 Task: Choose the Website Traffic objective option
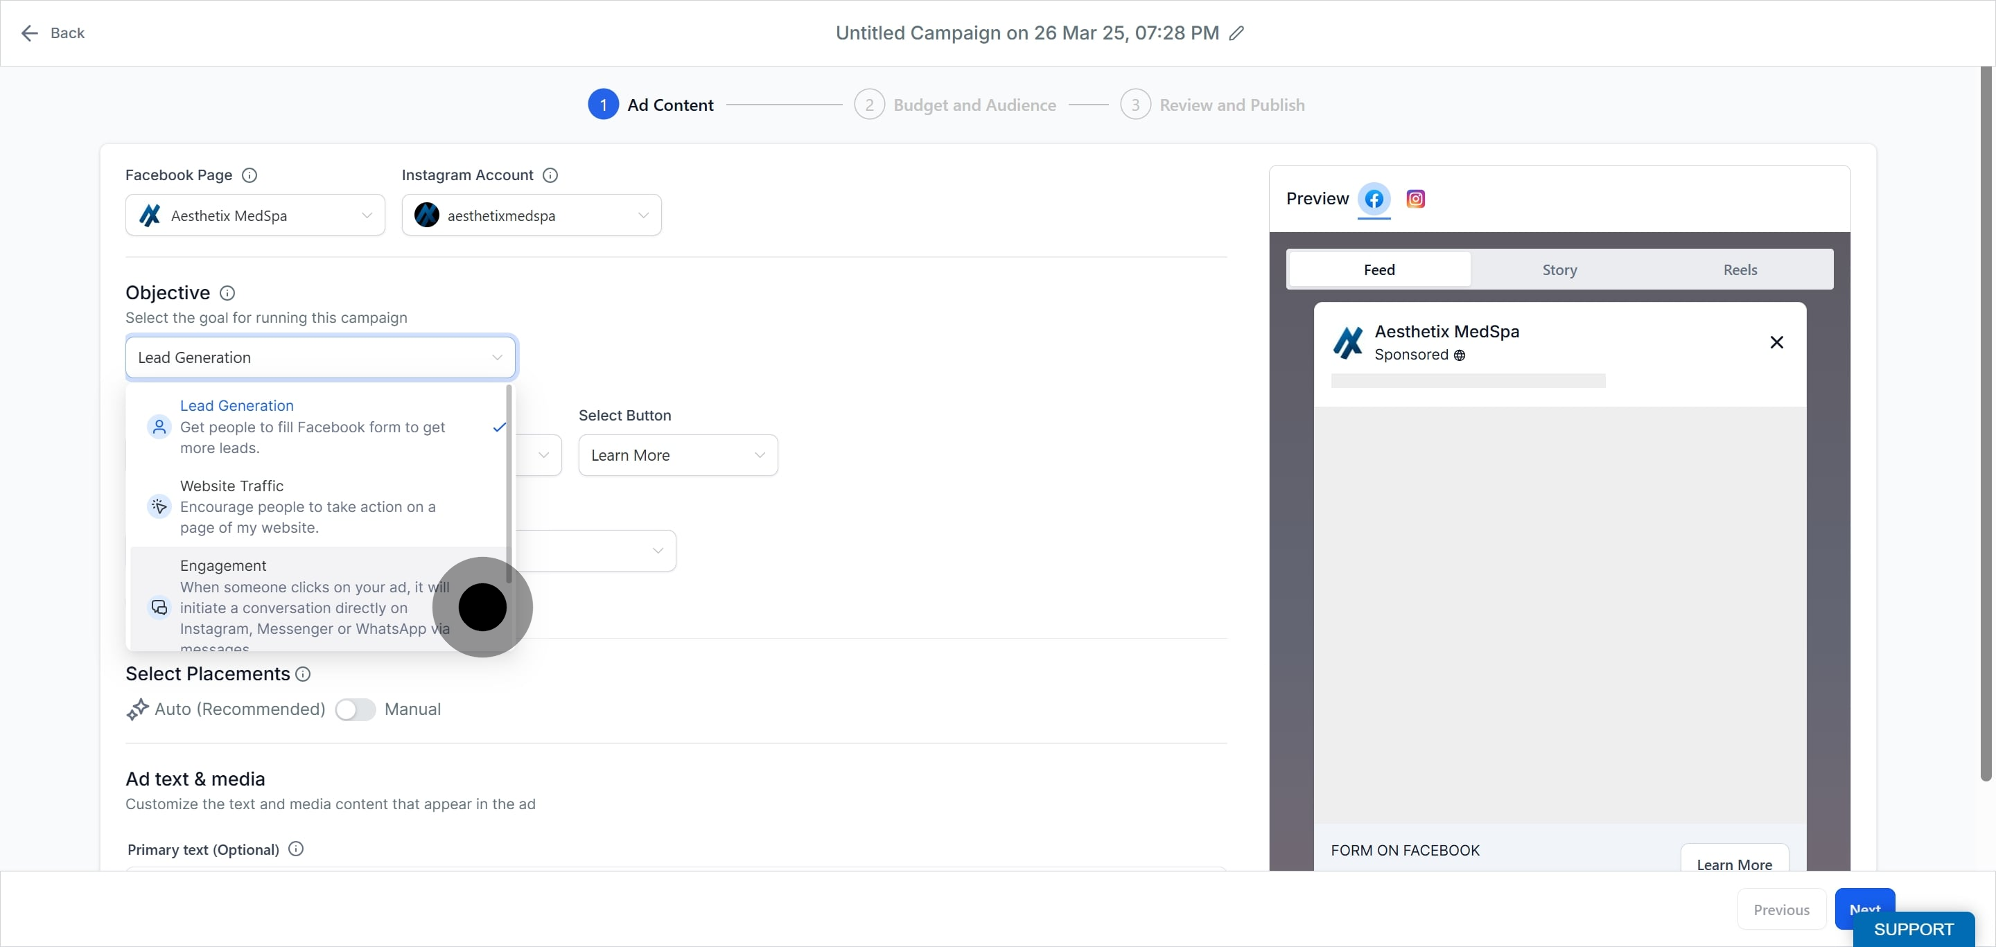310,506
